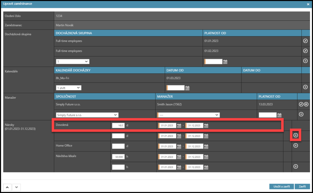Click the Dovolená days field with 16.0
This screenshot has height=193, width=313.
(118, 125)
